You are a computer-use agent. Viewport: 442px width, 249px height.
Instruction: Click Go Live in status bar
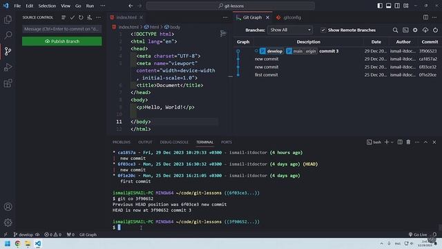point(417,234)
